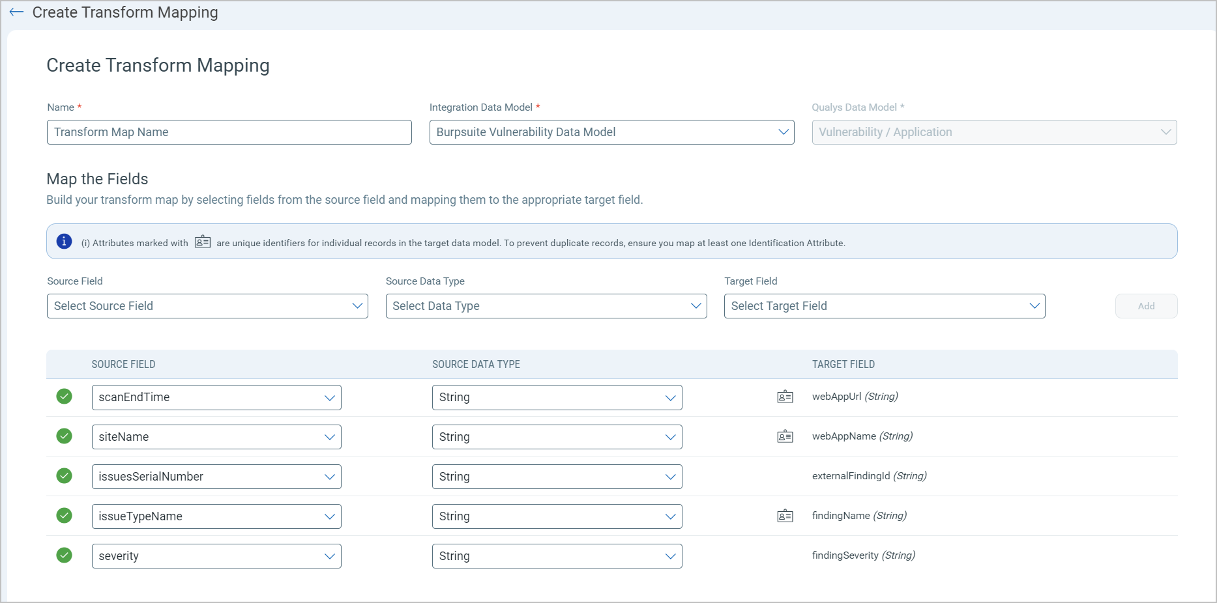Click identifier icon beside webAppName target
Screen dimensions: 1217x603
coord(785,436)
